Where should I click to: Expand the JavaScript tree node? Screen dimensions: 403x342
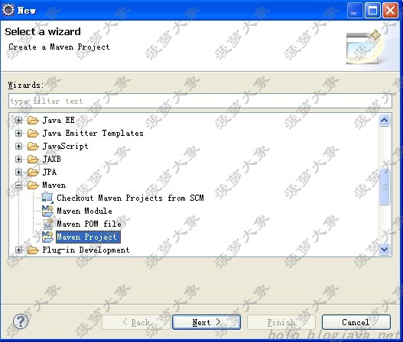coord(18,146)
